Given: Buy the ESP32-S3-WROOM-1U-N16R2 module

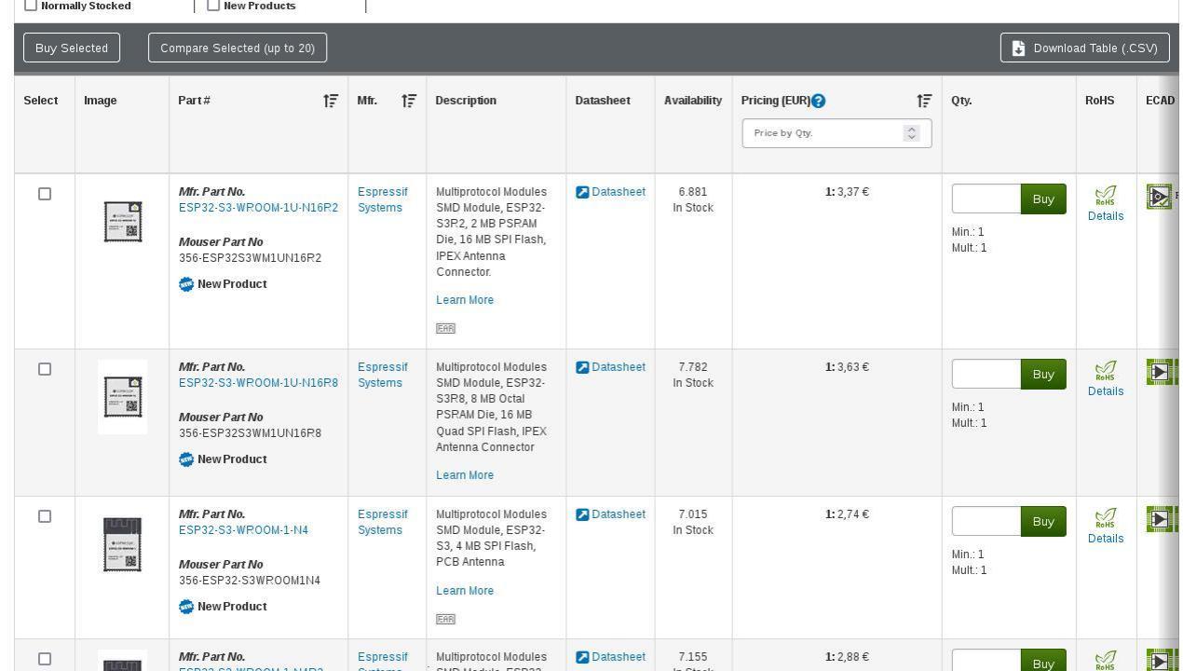Looking at the screenshot, I should 1043,199.
